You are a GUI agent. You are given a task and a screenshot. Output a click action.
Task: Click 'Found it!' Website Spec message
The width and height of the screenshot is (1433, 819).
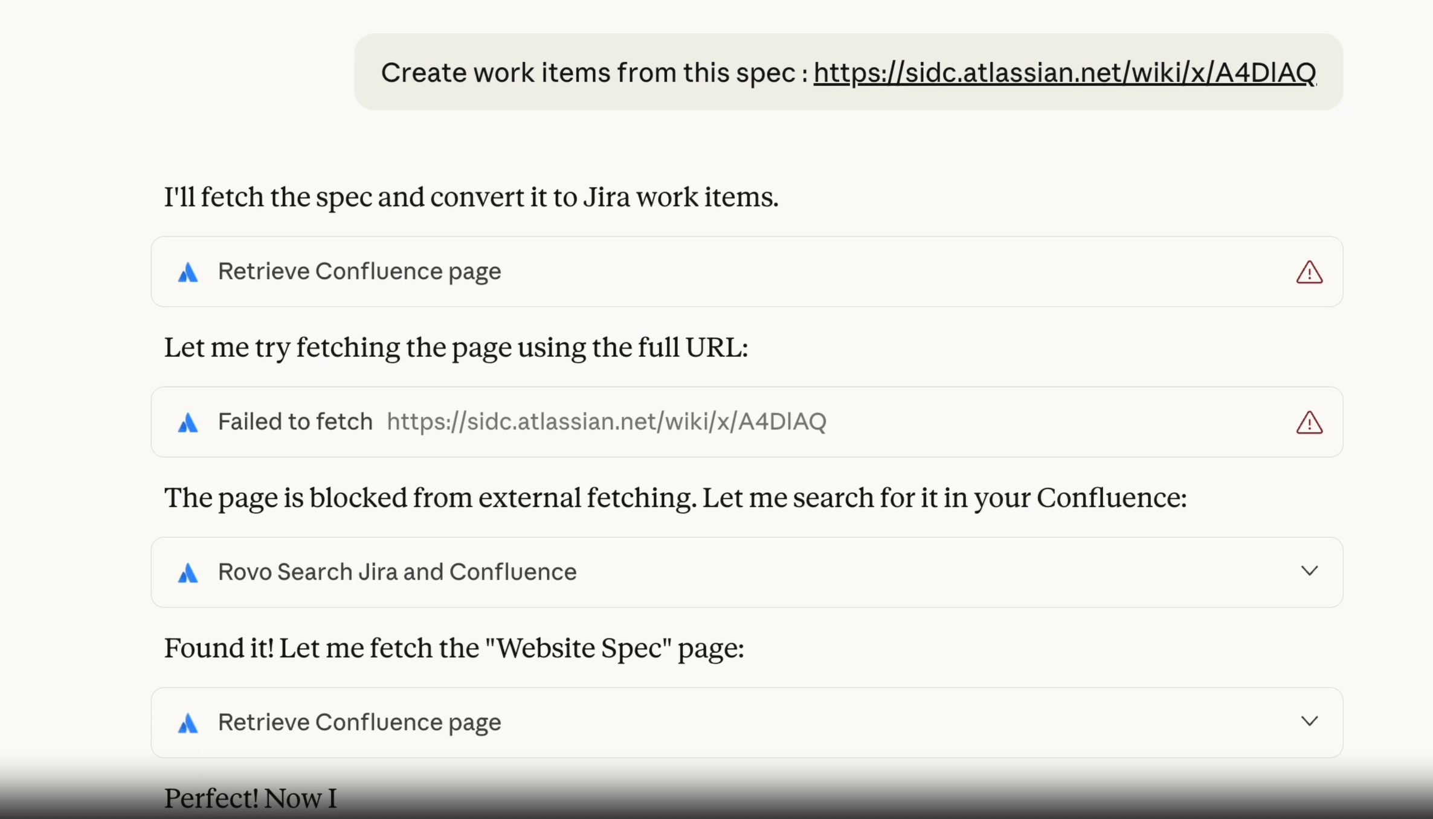click(454, 648)
